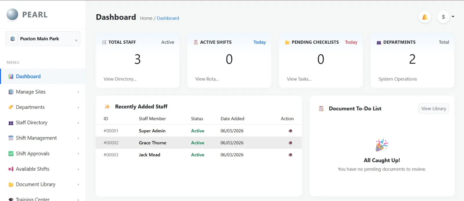Click the Departments card people icon
Image resolution: width=464 pixels, height=201 pixels.
click(379, 42)
